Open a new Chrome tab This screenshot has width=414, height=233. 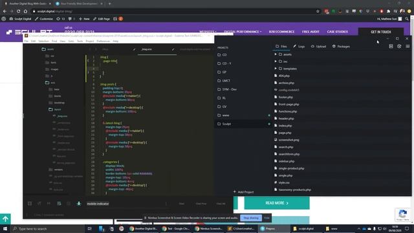[x=109, y=4]
